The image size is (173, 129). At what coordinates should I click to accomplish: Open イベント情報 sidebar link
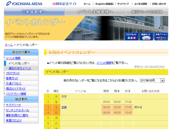(x=13, y=58)
